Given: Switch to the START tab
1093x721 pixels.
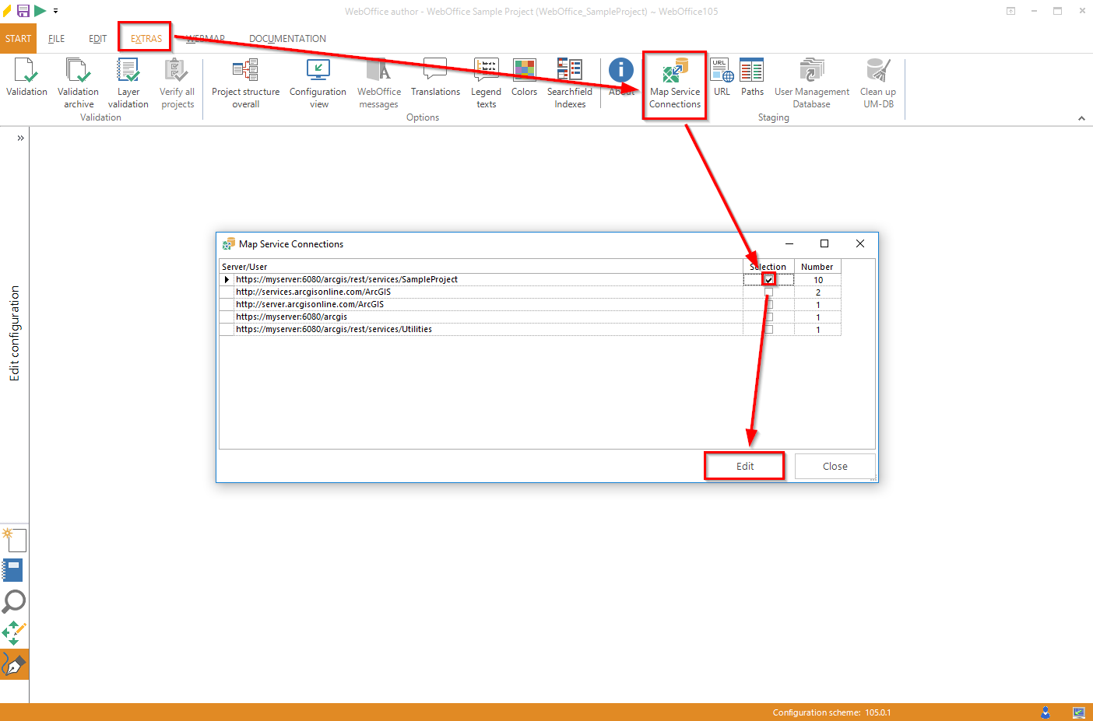Looking at the screenshot, I should 18,38.
